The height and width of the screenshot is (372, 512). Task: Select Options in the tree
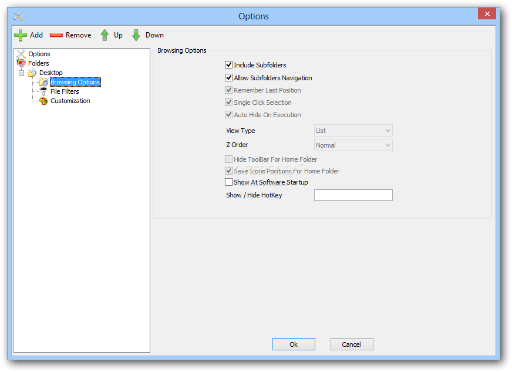[x=39, y=54]
